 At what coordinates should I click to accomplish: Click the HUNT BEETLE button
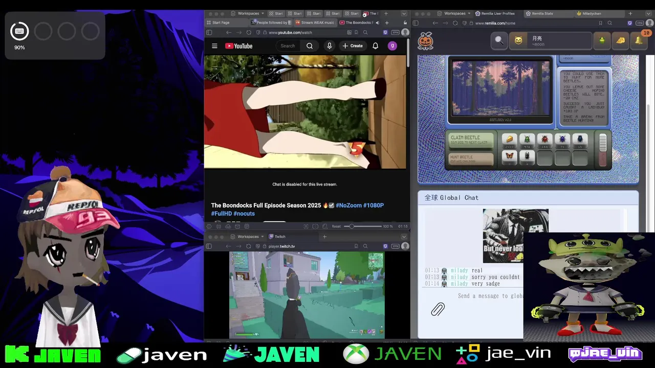point(471,159)
